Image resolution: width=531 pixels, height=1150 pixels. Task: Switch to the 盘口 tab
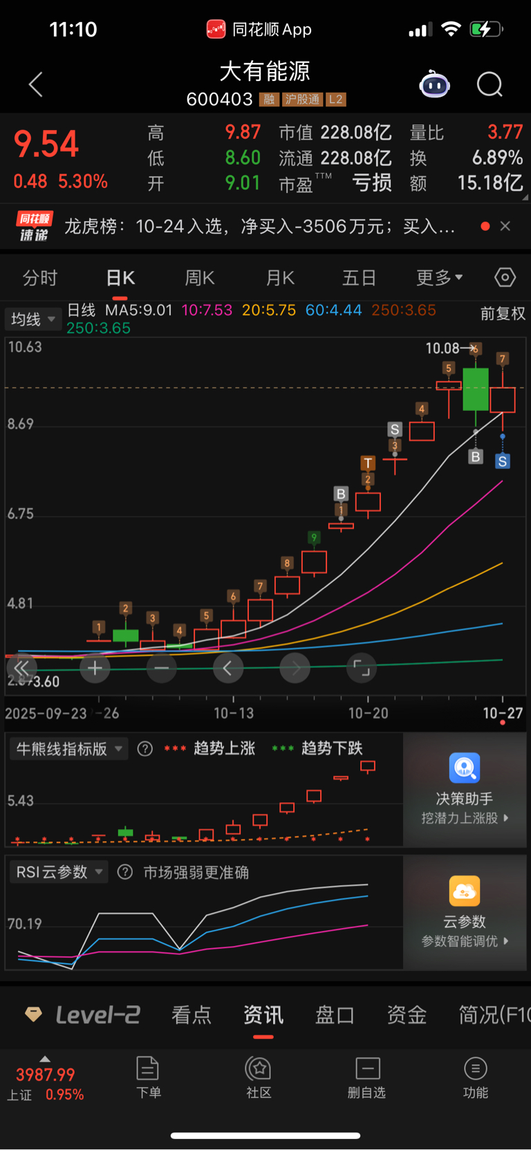335,1015
